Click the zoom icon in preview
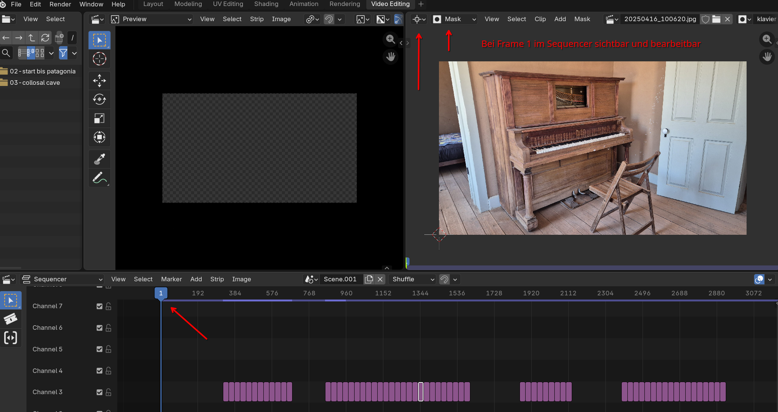 point(390,39)
